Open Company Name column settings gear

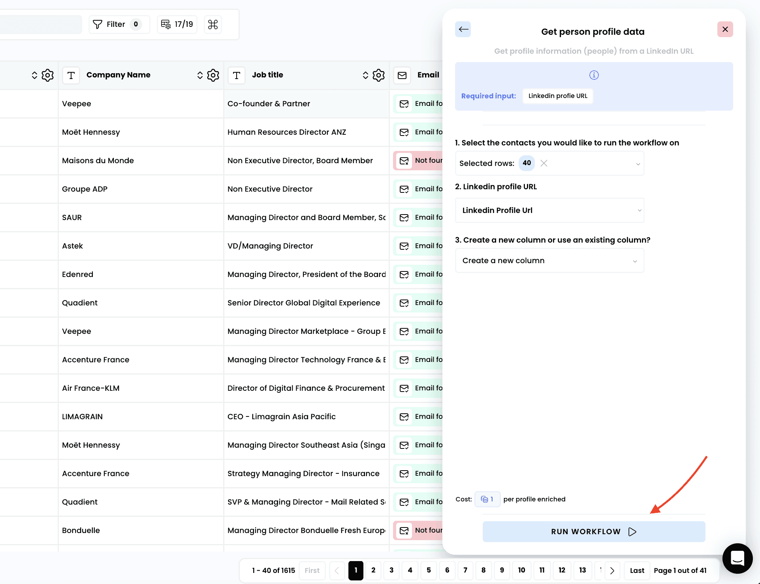[x=213, y=75]
